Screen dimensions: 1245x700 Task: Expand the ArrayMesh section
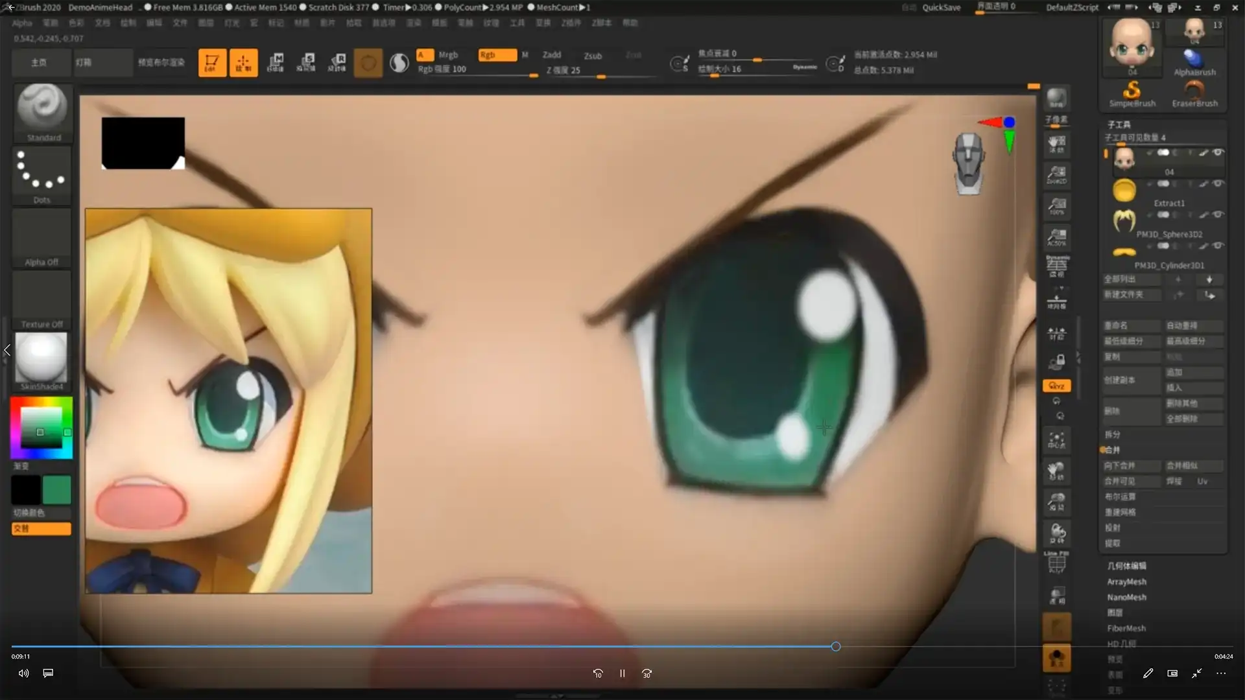coord(1126,582)
